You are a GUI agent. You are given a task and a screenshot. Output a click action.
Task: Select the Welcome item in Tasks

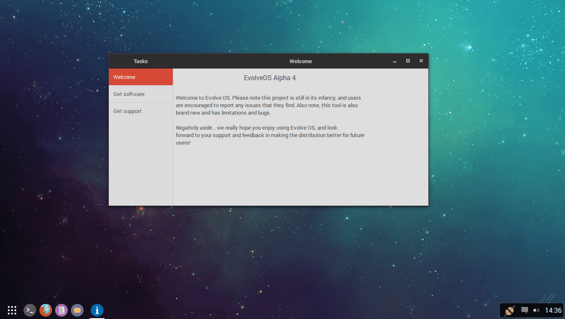(141, 77)
